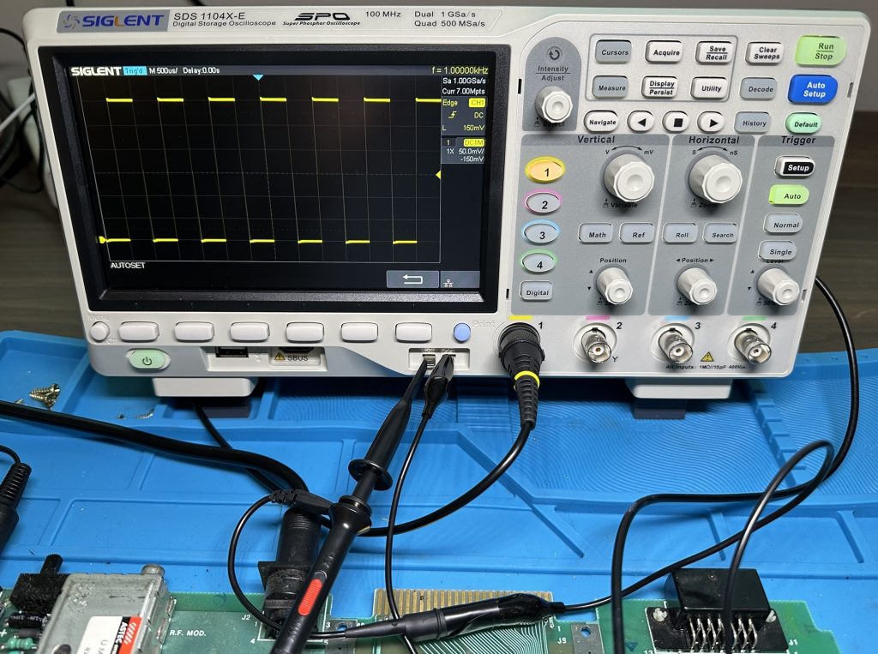Click the SBUS connector port

(296, 355)
